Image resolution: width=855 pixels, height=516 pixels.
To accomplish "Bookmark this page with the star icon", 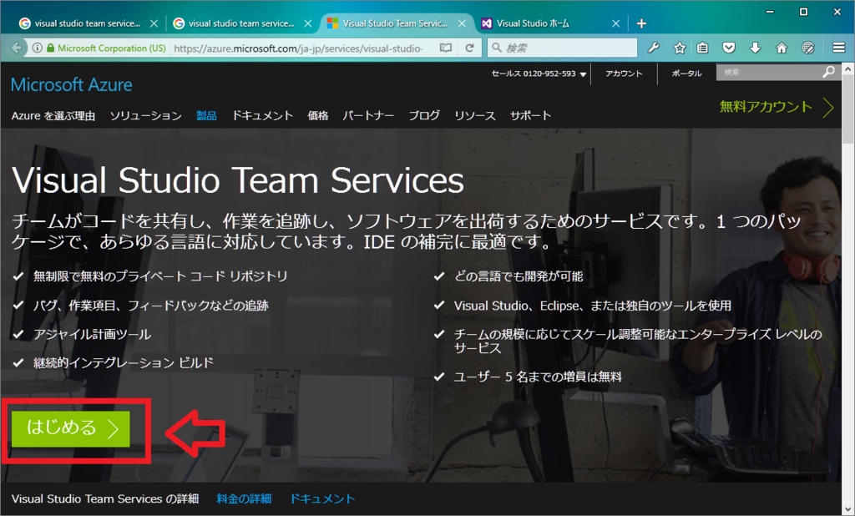I will click(680, 48).
